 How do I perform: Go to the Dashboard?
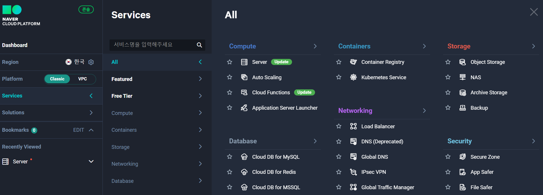click(15, 45)
